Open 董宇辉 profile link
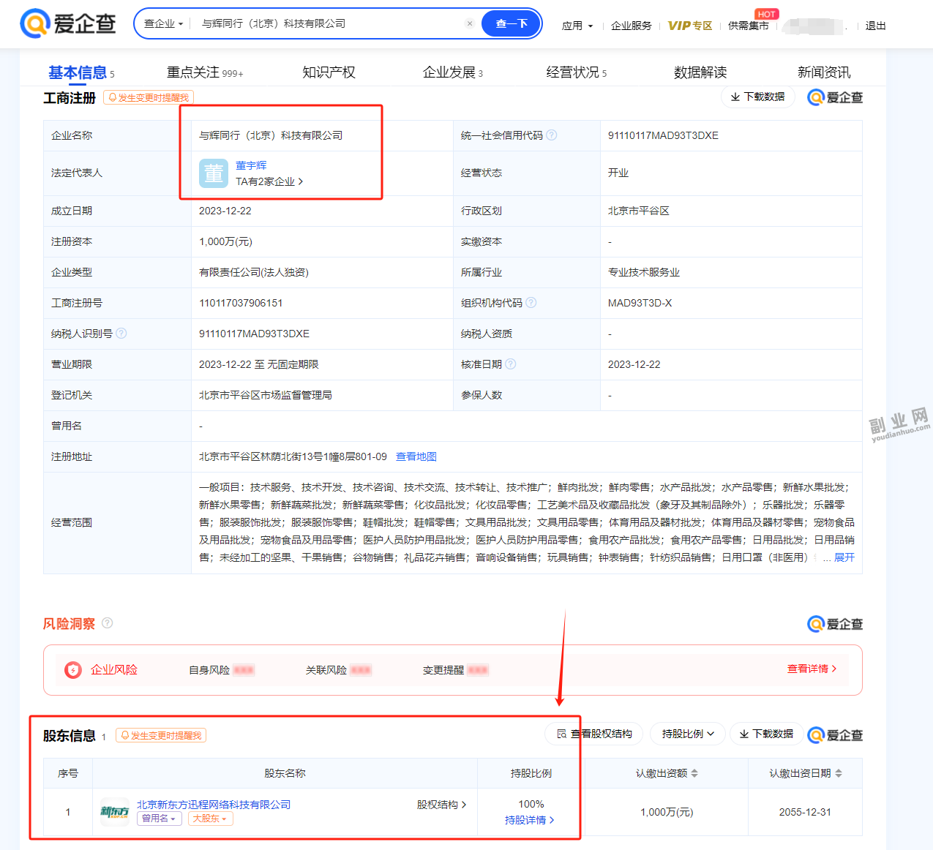The image size is (933, 850). [x=251, y=165]
